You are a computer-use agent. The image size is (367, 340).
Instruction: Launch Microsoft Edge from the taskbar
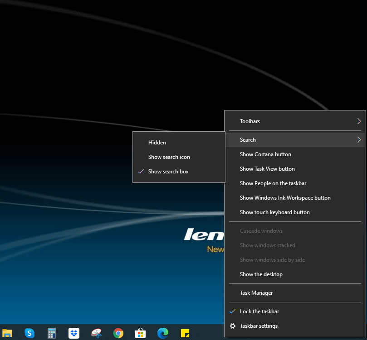(x=163, y=333)
